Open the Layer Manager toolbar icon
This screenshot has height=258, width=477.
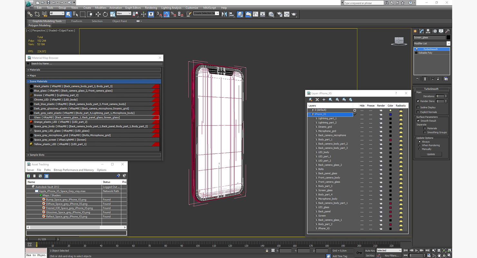click(x=240, y=14)
